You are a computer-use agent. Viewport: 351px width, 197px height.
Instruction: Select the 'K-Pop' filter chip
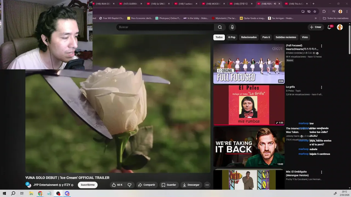pos(232,37)
